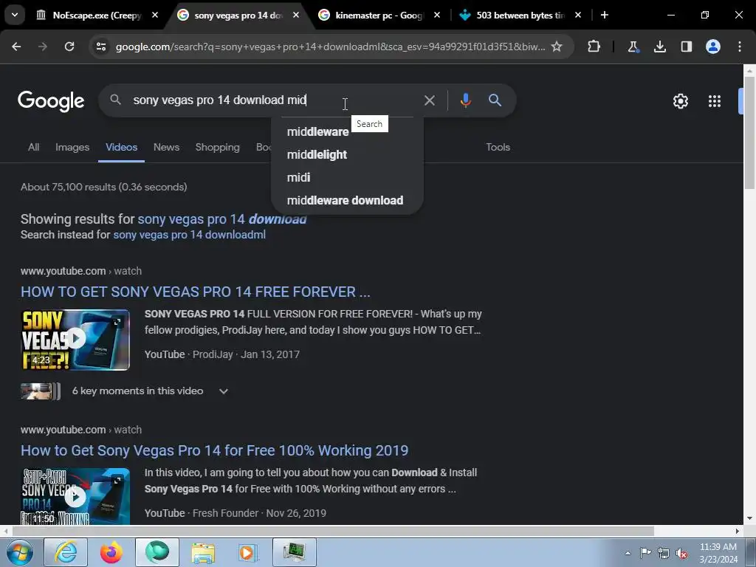Open the media player taskbar icon
The height and width of the screenshot is (567, 756).
tap(249, 552)
